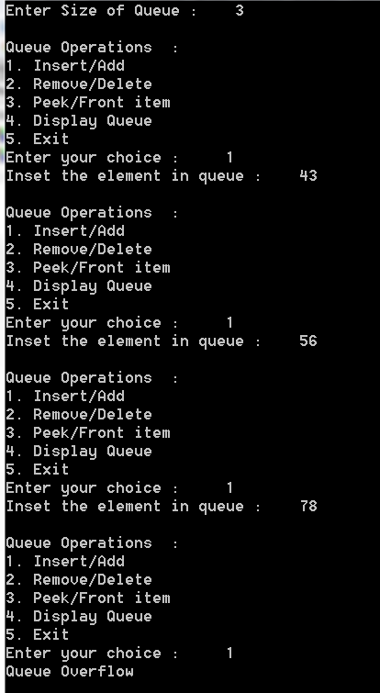Screen dimensions: 380x693
Task: Click the inserted element value 56
Action: pyautogui.click(x=308, y=341)
